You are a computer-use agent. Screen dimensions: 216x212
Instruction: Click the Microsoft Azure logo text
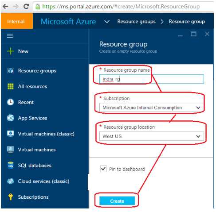coord(68,22)
